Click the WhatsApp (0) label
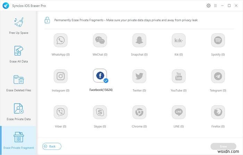 point(61,55)
